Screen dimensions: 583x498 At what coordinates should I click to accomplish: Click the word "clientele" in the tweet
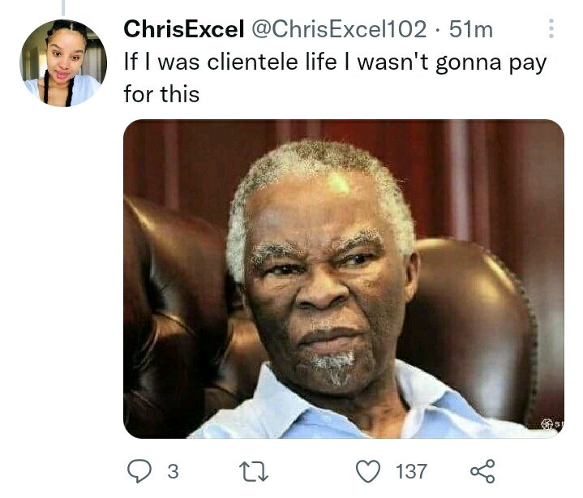pyautogui.click(x=252, y=62)
